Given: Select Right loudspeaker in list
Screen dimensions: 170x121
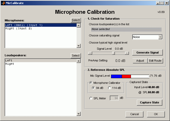Looking at the screenshot, I should tap(41, 64).
